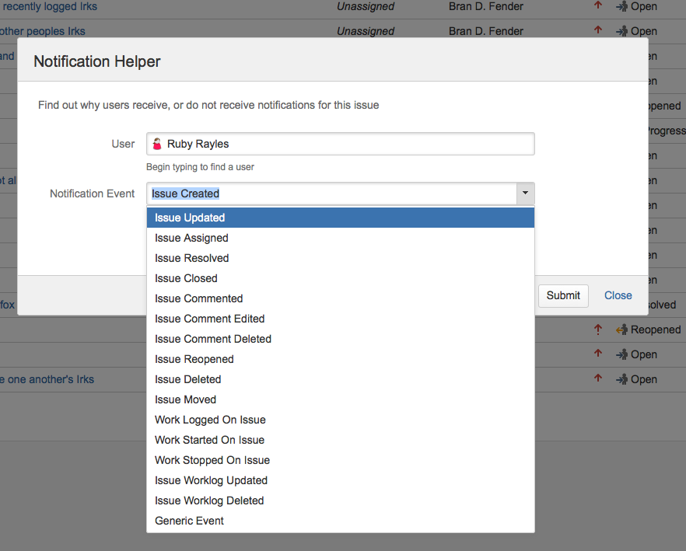Select Issue Worklog Updated option

click(x=211, y=480)
